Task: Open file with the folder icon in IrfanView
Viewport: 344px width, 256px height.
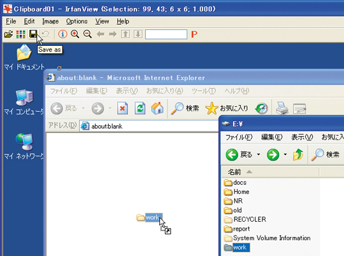Action: [x=8, y=34]
